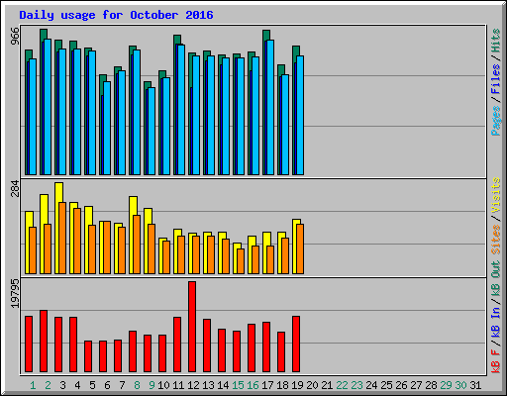Click day 23 on the x-axis
This screenshot has height=396, width=507.
pyautogui.click(x=356, y=385)
